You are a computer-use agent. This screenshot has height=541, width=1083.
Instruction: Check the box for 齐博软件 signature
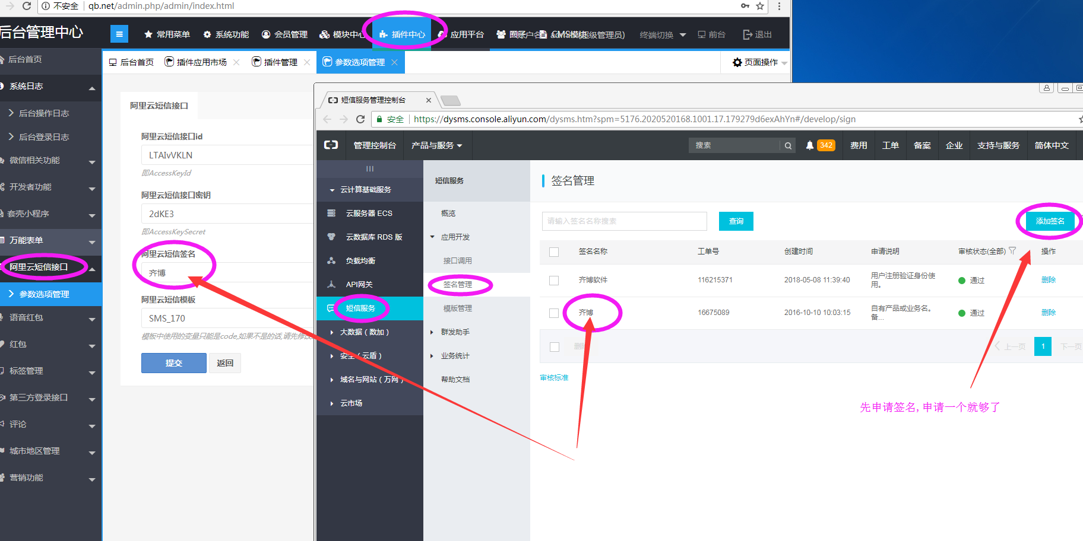pyautogui.click(x=554, y=281)
